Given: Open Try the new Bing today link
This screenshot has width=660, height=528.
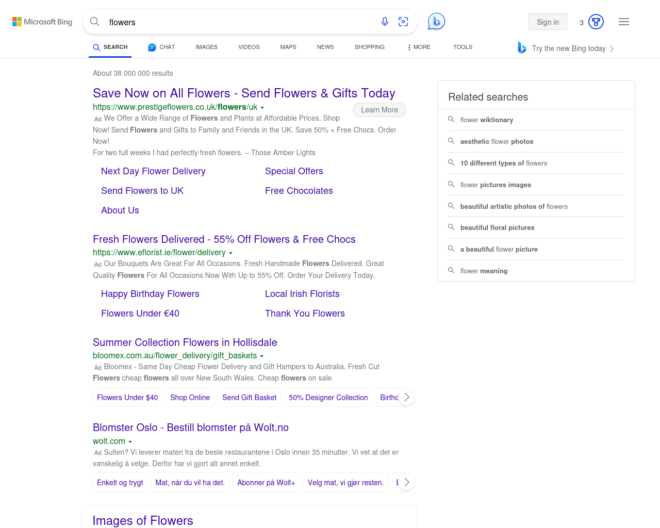Looking at the screenshot, I should point(569,48).
